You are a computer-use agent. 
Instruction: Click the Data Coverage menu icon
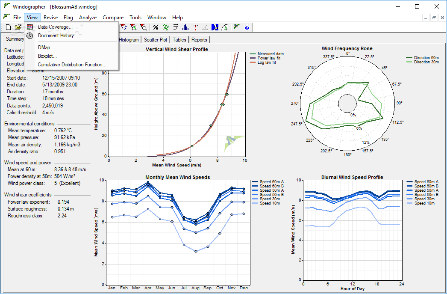click(x=29, y=27)
